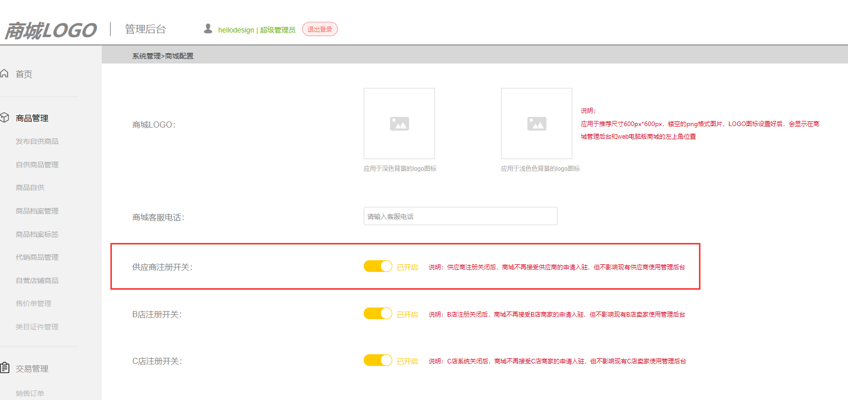Viewport: 848px width, 400px height.
Task: Click the 超级管理员 role label
Action: click(x=278, y=30)
